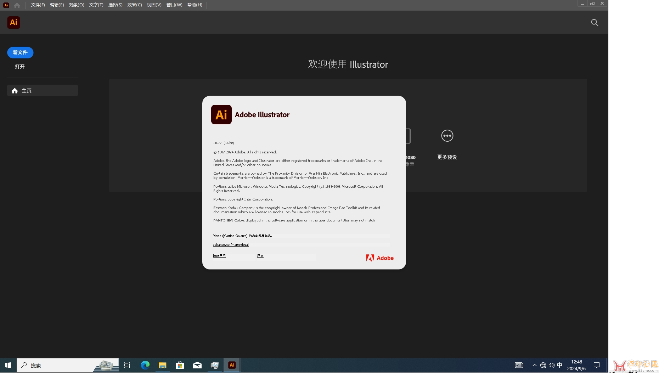Open Microsoft Store from the taskbar
The height and width of the screenshot is (373, 659).
point(180,365)
